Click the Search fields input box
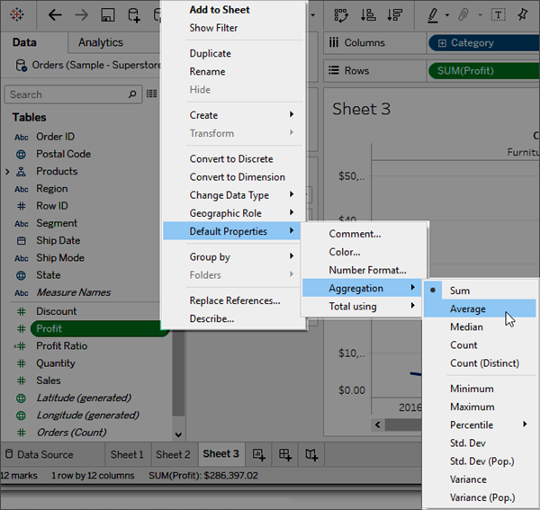This screenshot has width=540, height=510. pos(67,94)
